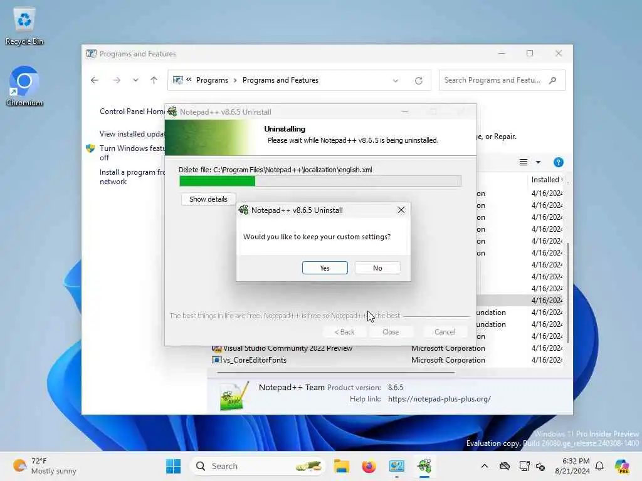Viewport: 642px width, 481px height.
Task: Click the taskbar Search box
Action: (x=258, y=466)
